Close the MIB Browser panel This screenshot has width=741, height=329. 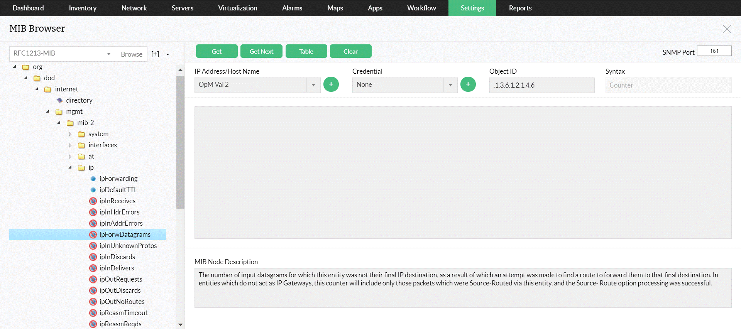click(727, 29)
